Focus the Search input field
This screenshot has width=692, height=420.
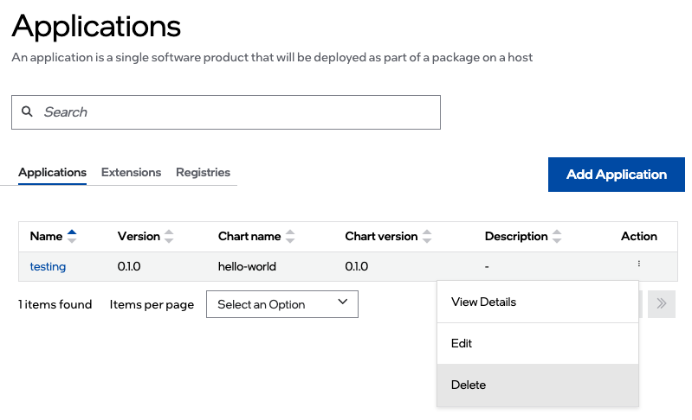pyautogui.click(x=234, y=111)
